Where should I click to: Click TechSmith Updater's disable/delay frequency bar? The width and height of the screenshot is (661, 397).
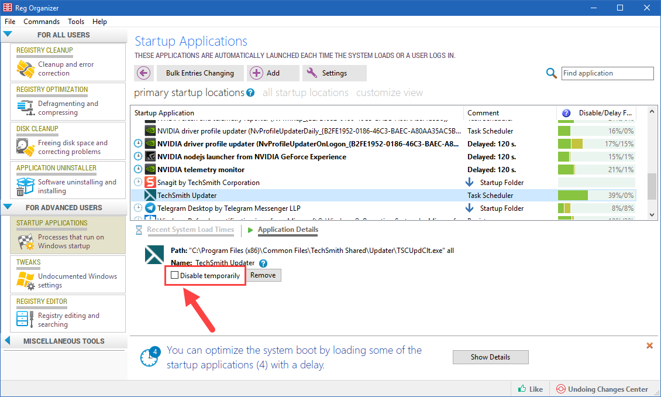[595, 196]
